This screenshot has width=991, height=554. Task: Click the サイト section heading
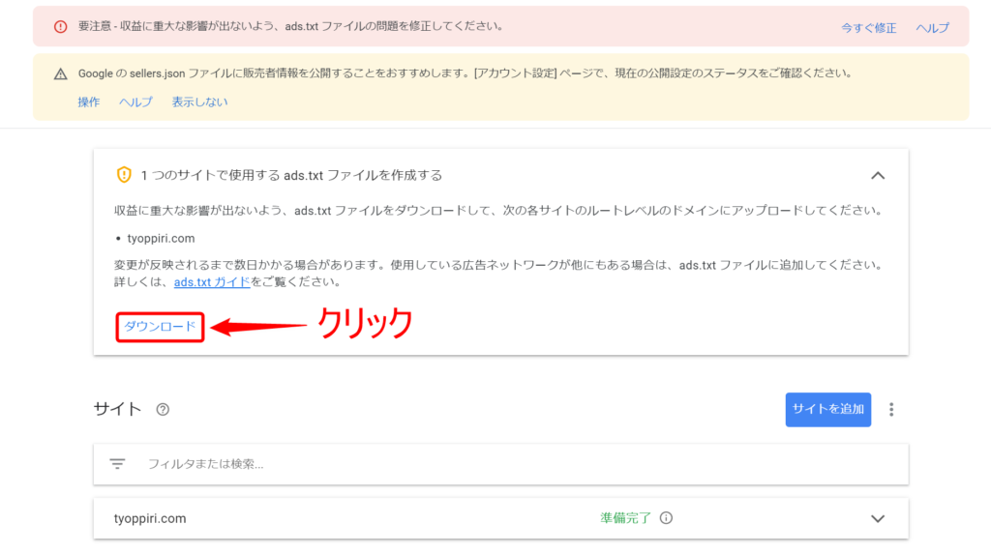click(x=117, y=409)
